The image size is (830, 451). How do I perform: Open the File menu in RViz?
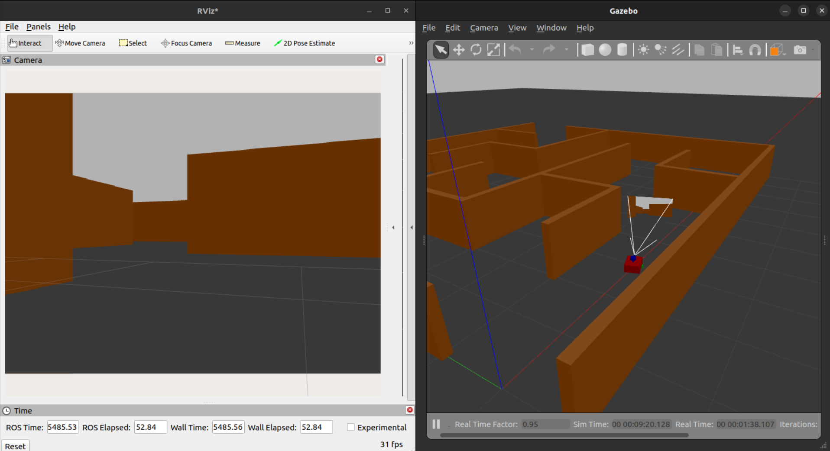coord(12,27)
